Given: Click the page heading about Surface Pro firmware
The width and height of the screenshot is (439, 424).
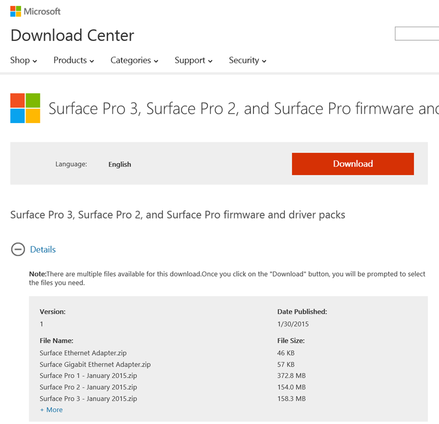Looking at the screenshot, I should tap(243, 108).
